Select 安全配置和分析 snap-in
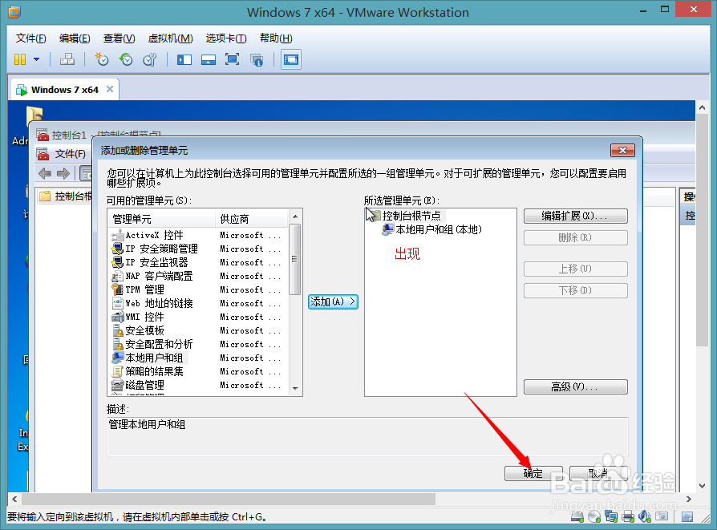This screenshot has height=530, width=717. [x=198, y=344]
